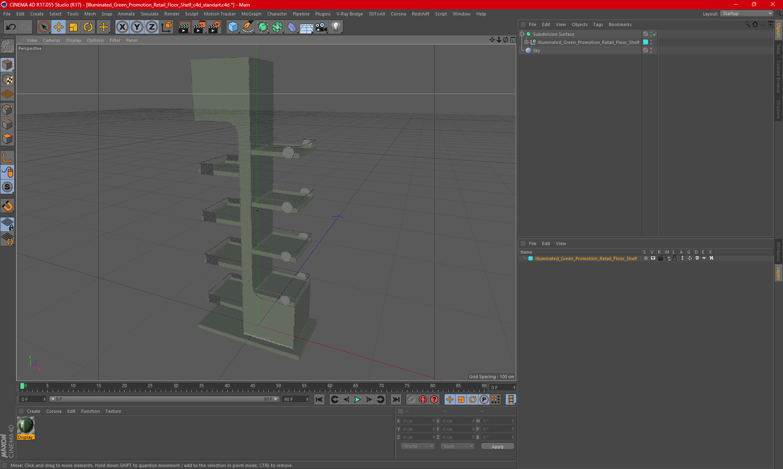Image resolution: width=783 pixels, height=469 pixels.
Task: Toggle Z axis lock
Action: coord(152,27)
